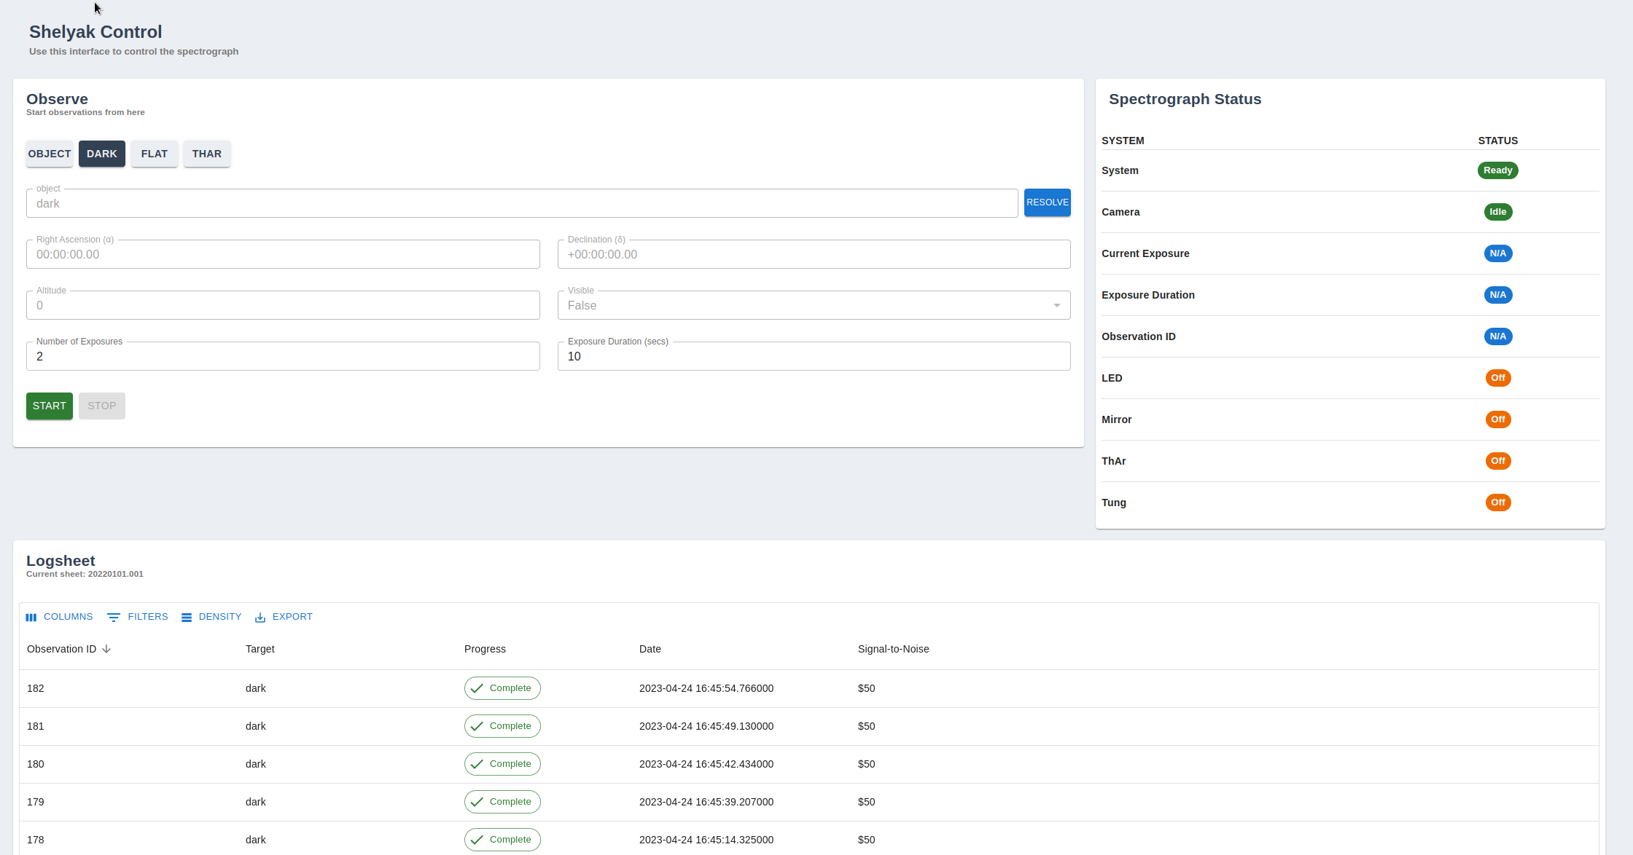Click the Current Exposure N/A badge

[1498, 253]
